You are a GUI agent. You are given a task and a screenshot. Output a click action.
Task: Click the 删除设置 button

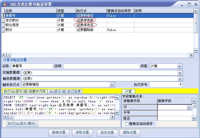130,132
